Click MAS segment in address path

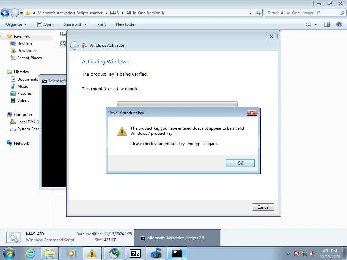click(115, 13)
